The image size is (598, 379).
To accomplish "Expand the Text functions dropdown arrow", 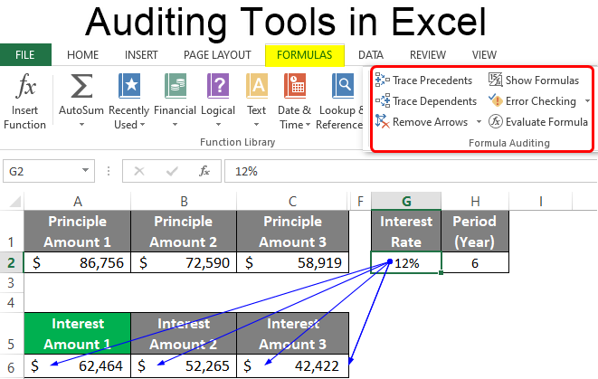I will point(256,124).
